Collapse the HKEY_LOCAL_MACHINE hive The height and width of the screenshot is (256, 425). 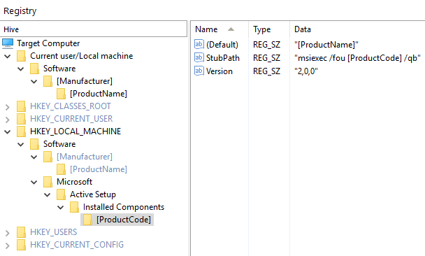[x=8, y=131]
